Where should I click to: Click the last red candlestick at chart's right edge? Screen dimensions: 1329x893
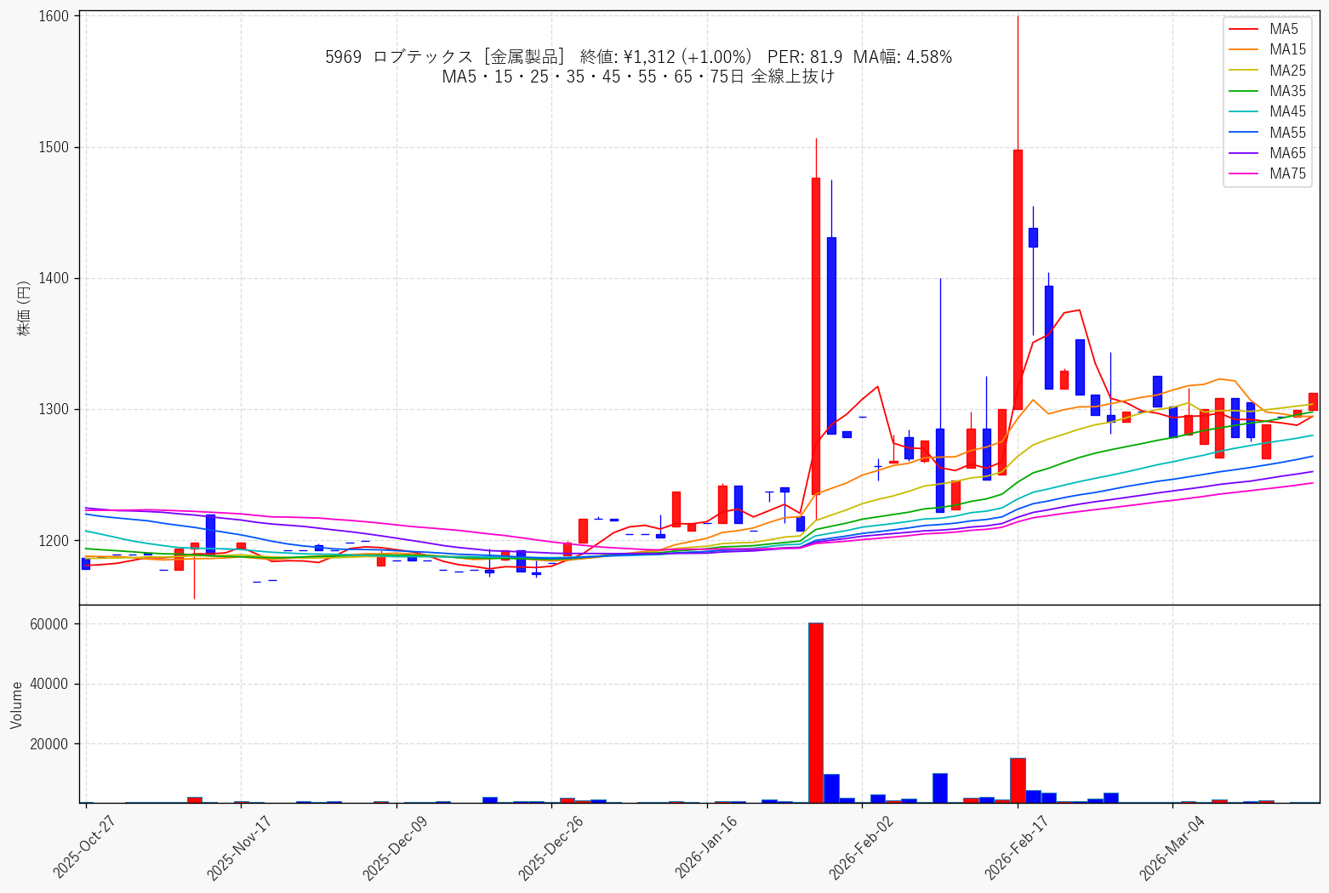1313,401
